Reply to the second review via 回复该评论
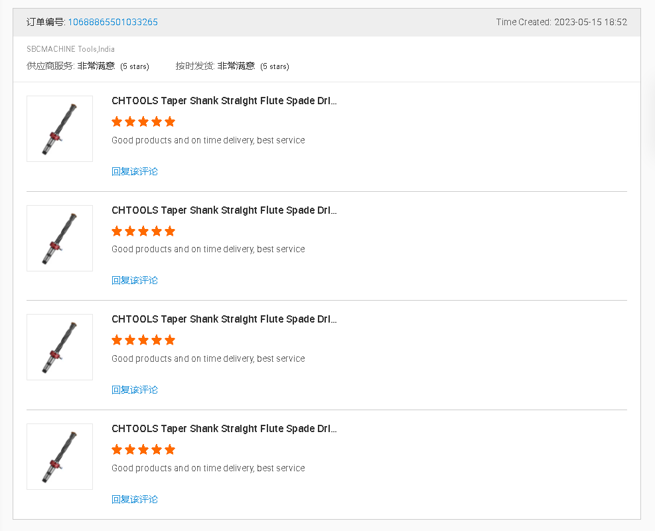This screenshot has width=655, height=531. [135, 280]
